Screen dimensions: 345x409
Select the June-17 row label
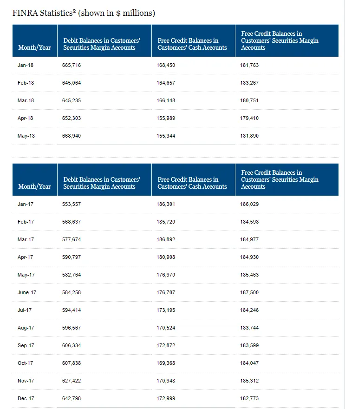pyautogui.click(x=27, y=292)
